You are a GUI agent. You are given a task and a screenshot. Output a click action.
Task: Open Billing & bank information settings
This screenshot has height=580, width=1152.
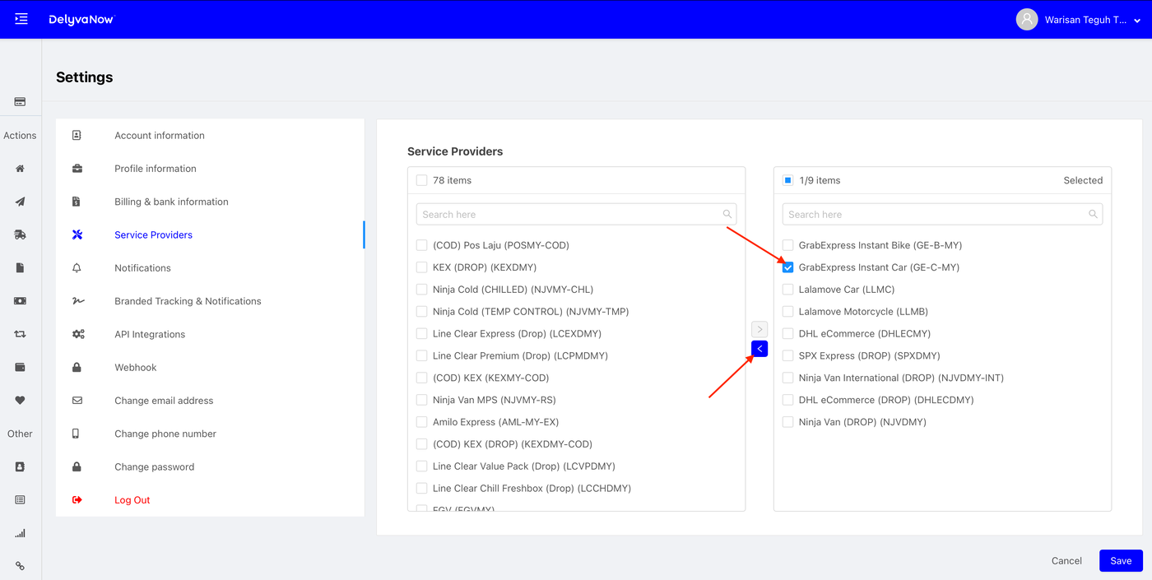click(171, 202)
